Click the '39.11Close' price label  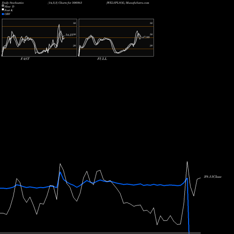(213, 177)
